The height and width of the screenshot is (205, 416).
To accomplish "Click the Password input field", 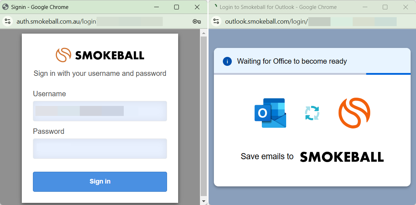I will (x=100, y=148).
